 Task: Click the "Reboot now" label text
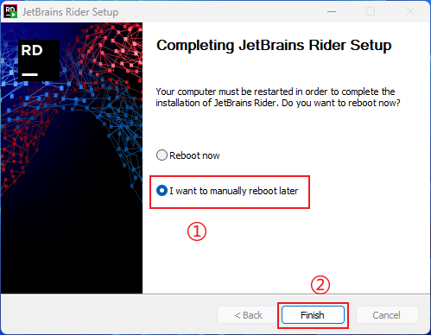[194, 155]
